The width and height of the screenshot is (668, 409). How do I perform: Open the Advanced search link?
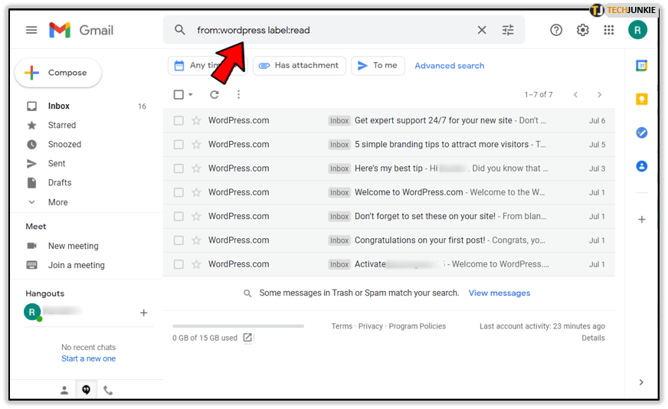point(449,66)
